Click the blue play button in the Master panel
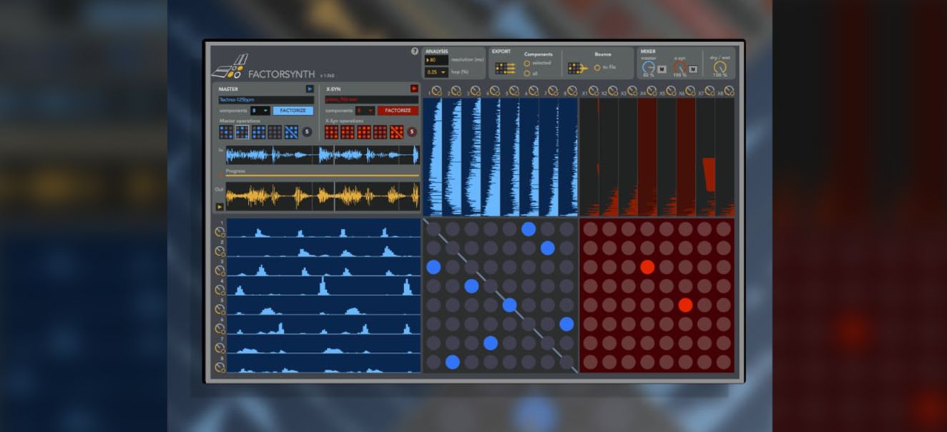 pos(310,89)
